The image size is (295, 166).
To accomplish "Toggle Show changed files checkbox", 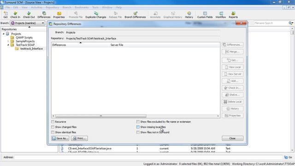I will 53,127.
